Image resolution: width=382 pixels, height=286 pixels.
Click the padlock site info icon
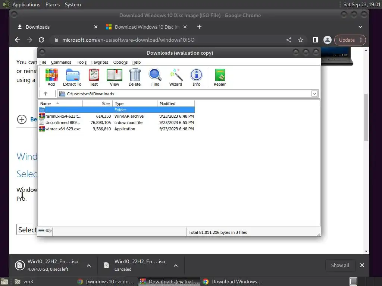(56, 40)
